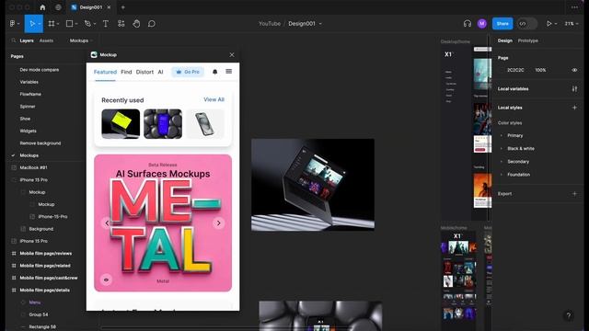Click the eye preview icon on Metal banner
The width and height of the screenshot is (589, 331).
(x=106, y=280)
